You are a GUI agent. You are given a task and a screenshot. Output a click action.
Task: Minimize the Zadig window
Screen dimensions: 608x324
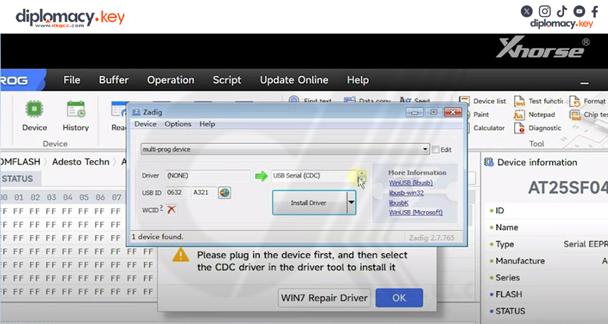415,113
